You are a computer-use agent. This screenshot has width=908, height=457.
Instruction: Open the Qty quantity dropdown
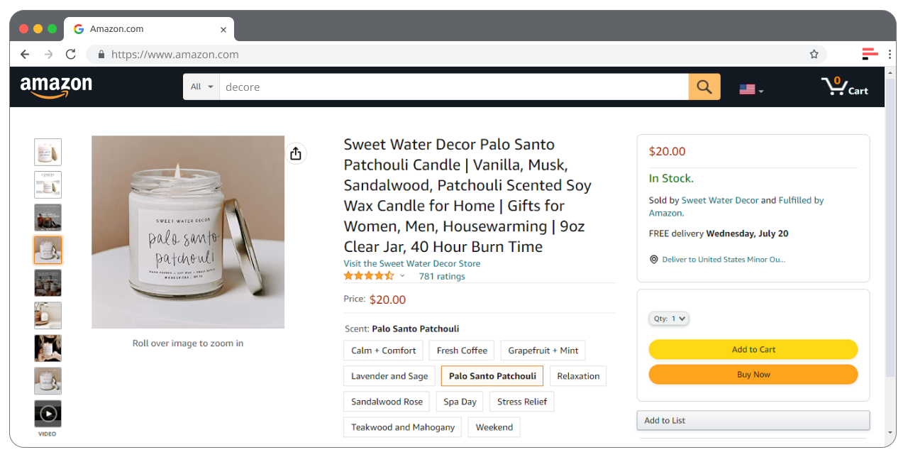[668, 318]
